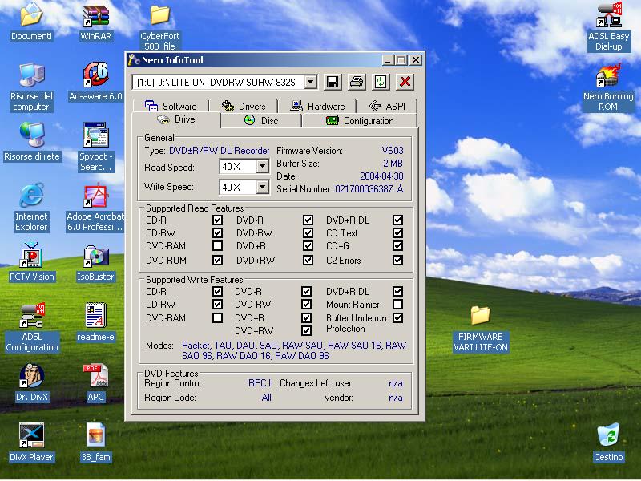Switch to the Configuration tab
Screen dimensions: 641x481
(360, 121)
